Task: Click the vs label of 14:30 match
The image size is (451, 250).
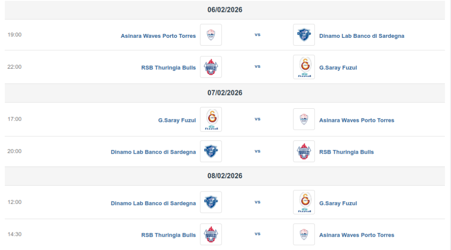Action: (257, 234)
